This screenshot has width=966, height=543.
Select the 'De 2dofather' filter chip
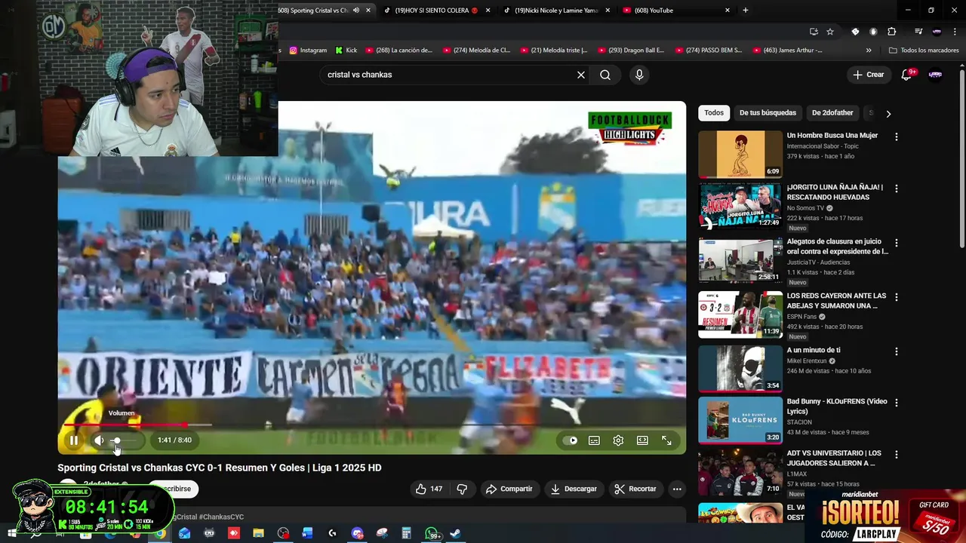pyautogui.click(x=832, y=113)
